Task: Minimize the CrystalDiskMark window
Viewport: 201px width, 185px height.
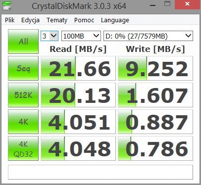Action: point(153,5)
